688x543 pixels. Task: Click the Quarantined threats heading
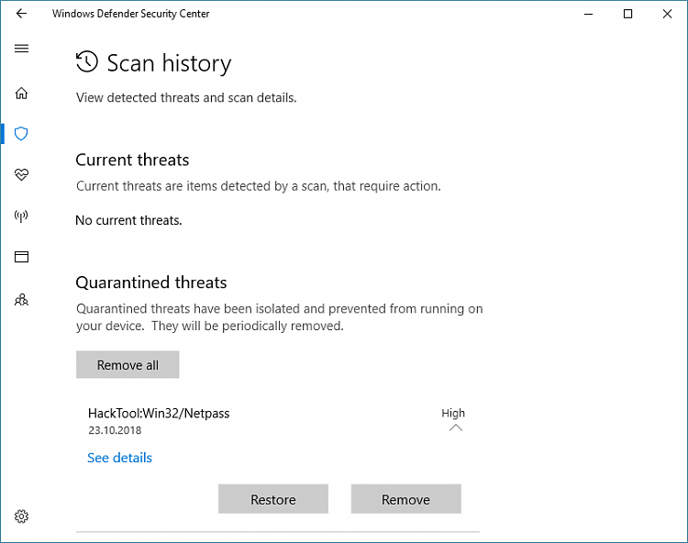[x=151, y=283]
